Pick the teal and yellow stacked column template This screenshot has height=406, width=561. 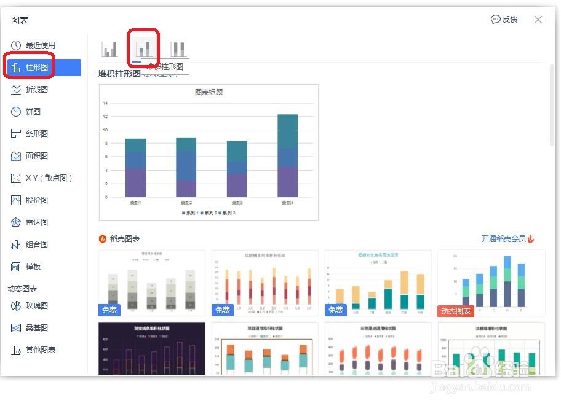coord(378,283)
